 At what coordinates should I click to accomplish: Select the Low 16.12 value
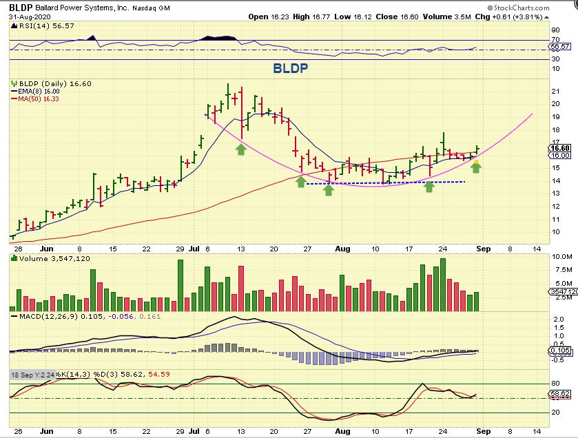pos(353,17)
